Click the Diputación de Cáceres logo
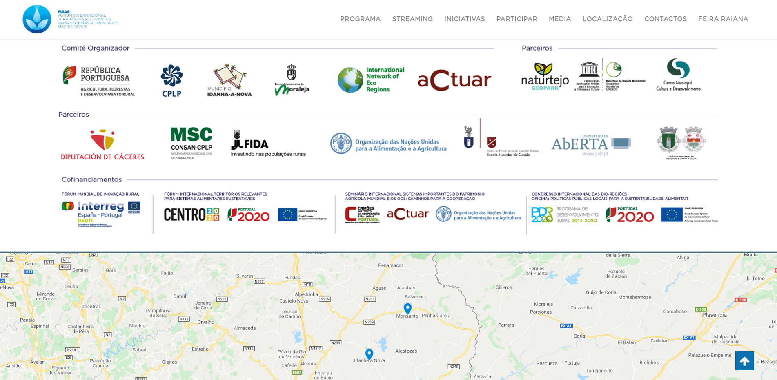 102,145
